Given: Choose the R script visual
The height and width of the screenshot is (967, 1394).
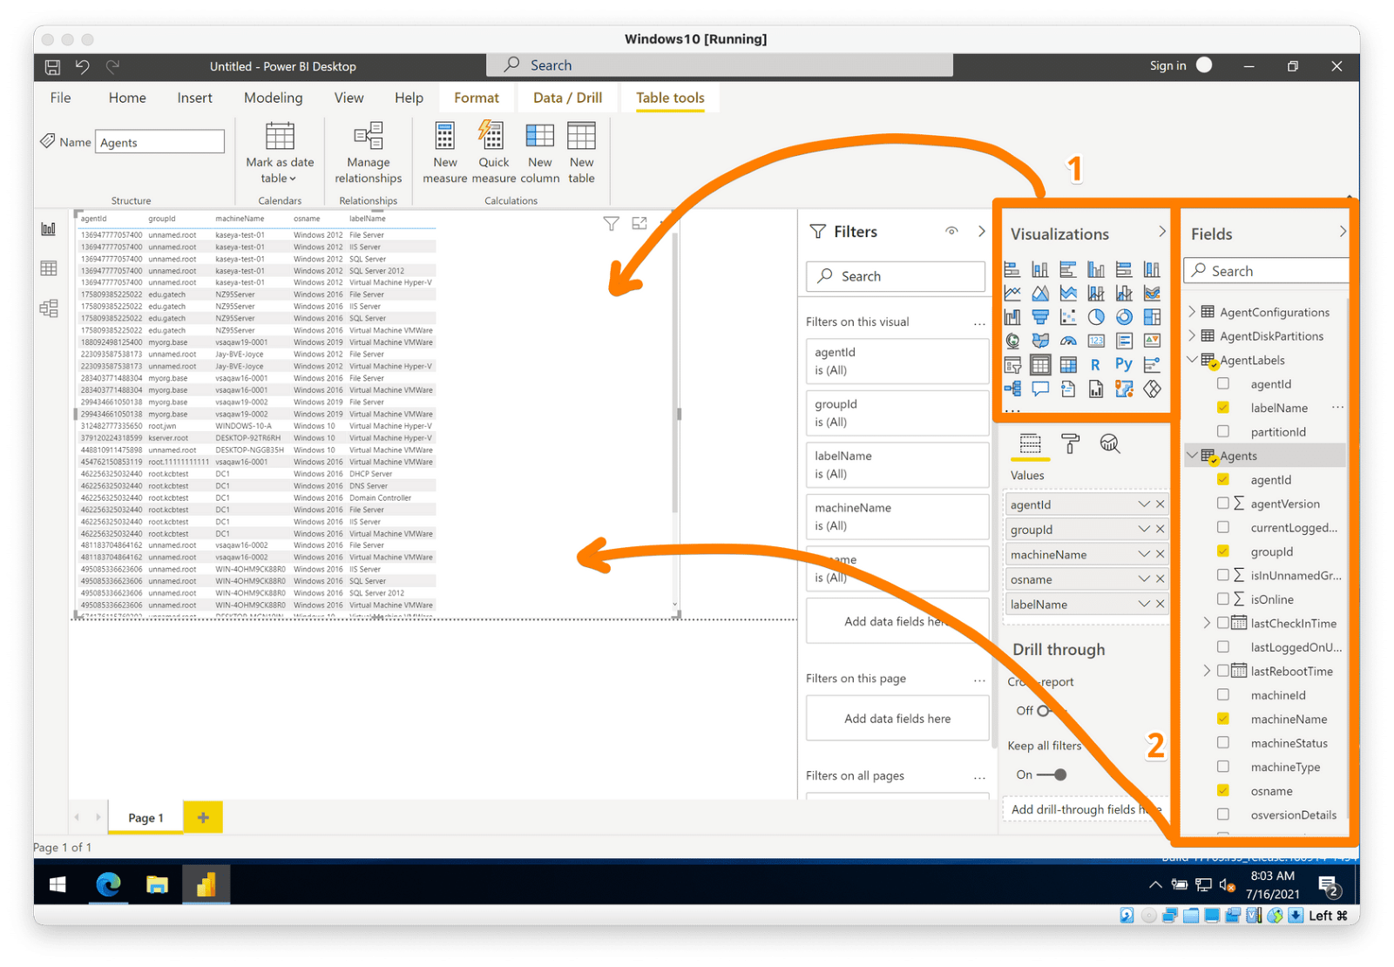Looking at the screenshot, I should [x=1095, y=364].
